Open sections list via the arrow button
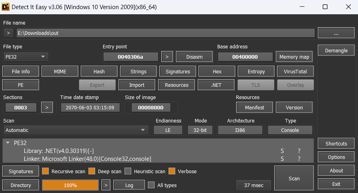The image size is (358, 193). point(47,107)
